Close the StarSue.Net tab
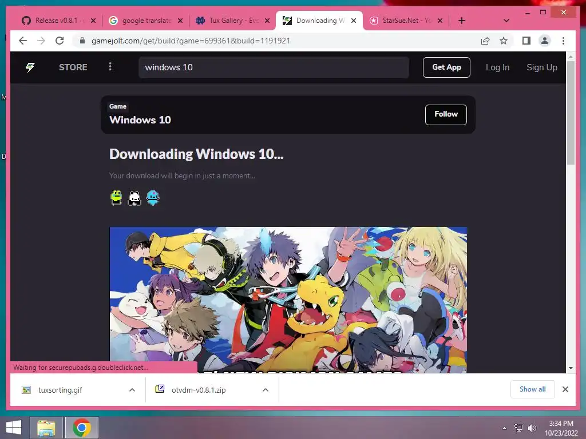The width and height of the screenshot is (586, 439). pos(440,21)
